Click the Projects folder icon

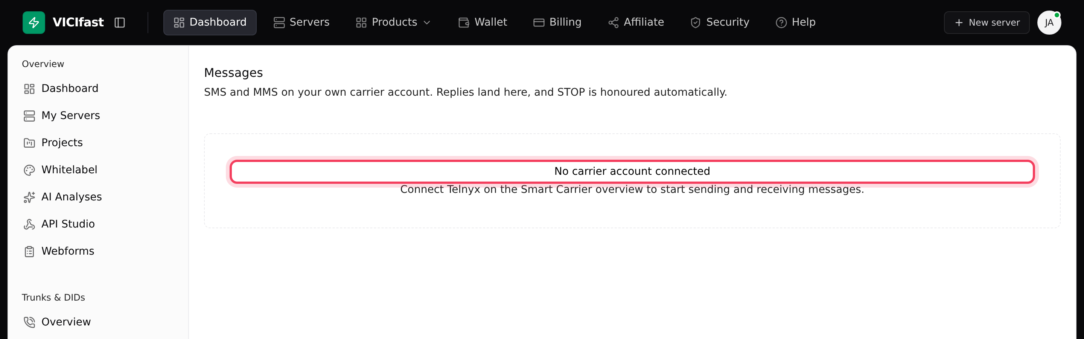tap(29, 143)
